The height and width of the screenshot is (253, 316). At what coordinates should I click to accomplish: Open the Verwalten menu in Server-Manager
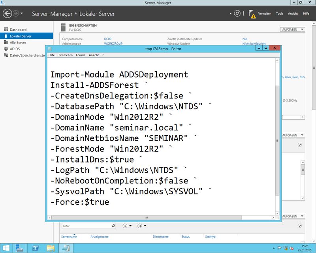pos(264,14)
